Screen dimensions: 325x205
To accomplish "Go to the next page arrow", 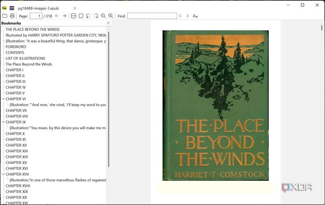I will click(64, 16).
